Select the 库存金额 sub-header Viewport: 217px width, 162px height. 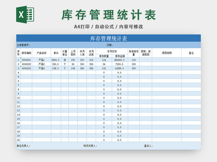coord(120,56)
